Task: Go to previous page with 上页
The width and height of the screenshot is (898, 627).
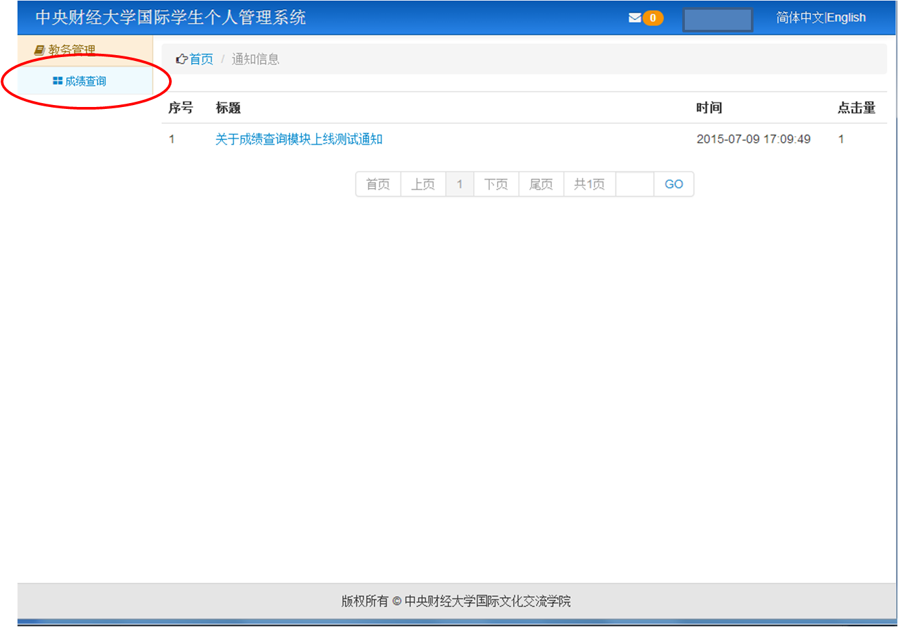Action: [x=423, y=184]
